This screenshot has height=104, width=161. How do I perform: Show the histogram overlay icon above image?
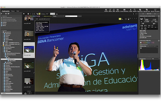[x=123, y=19]
